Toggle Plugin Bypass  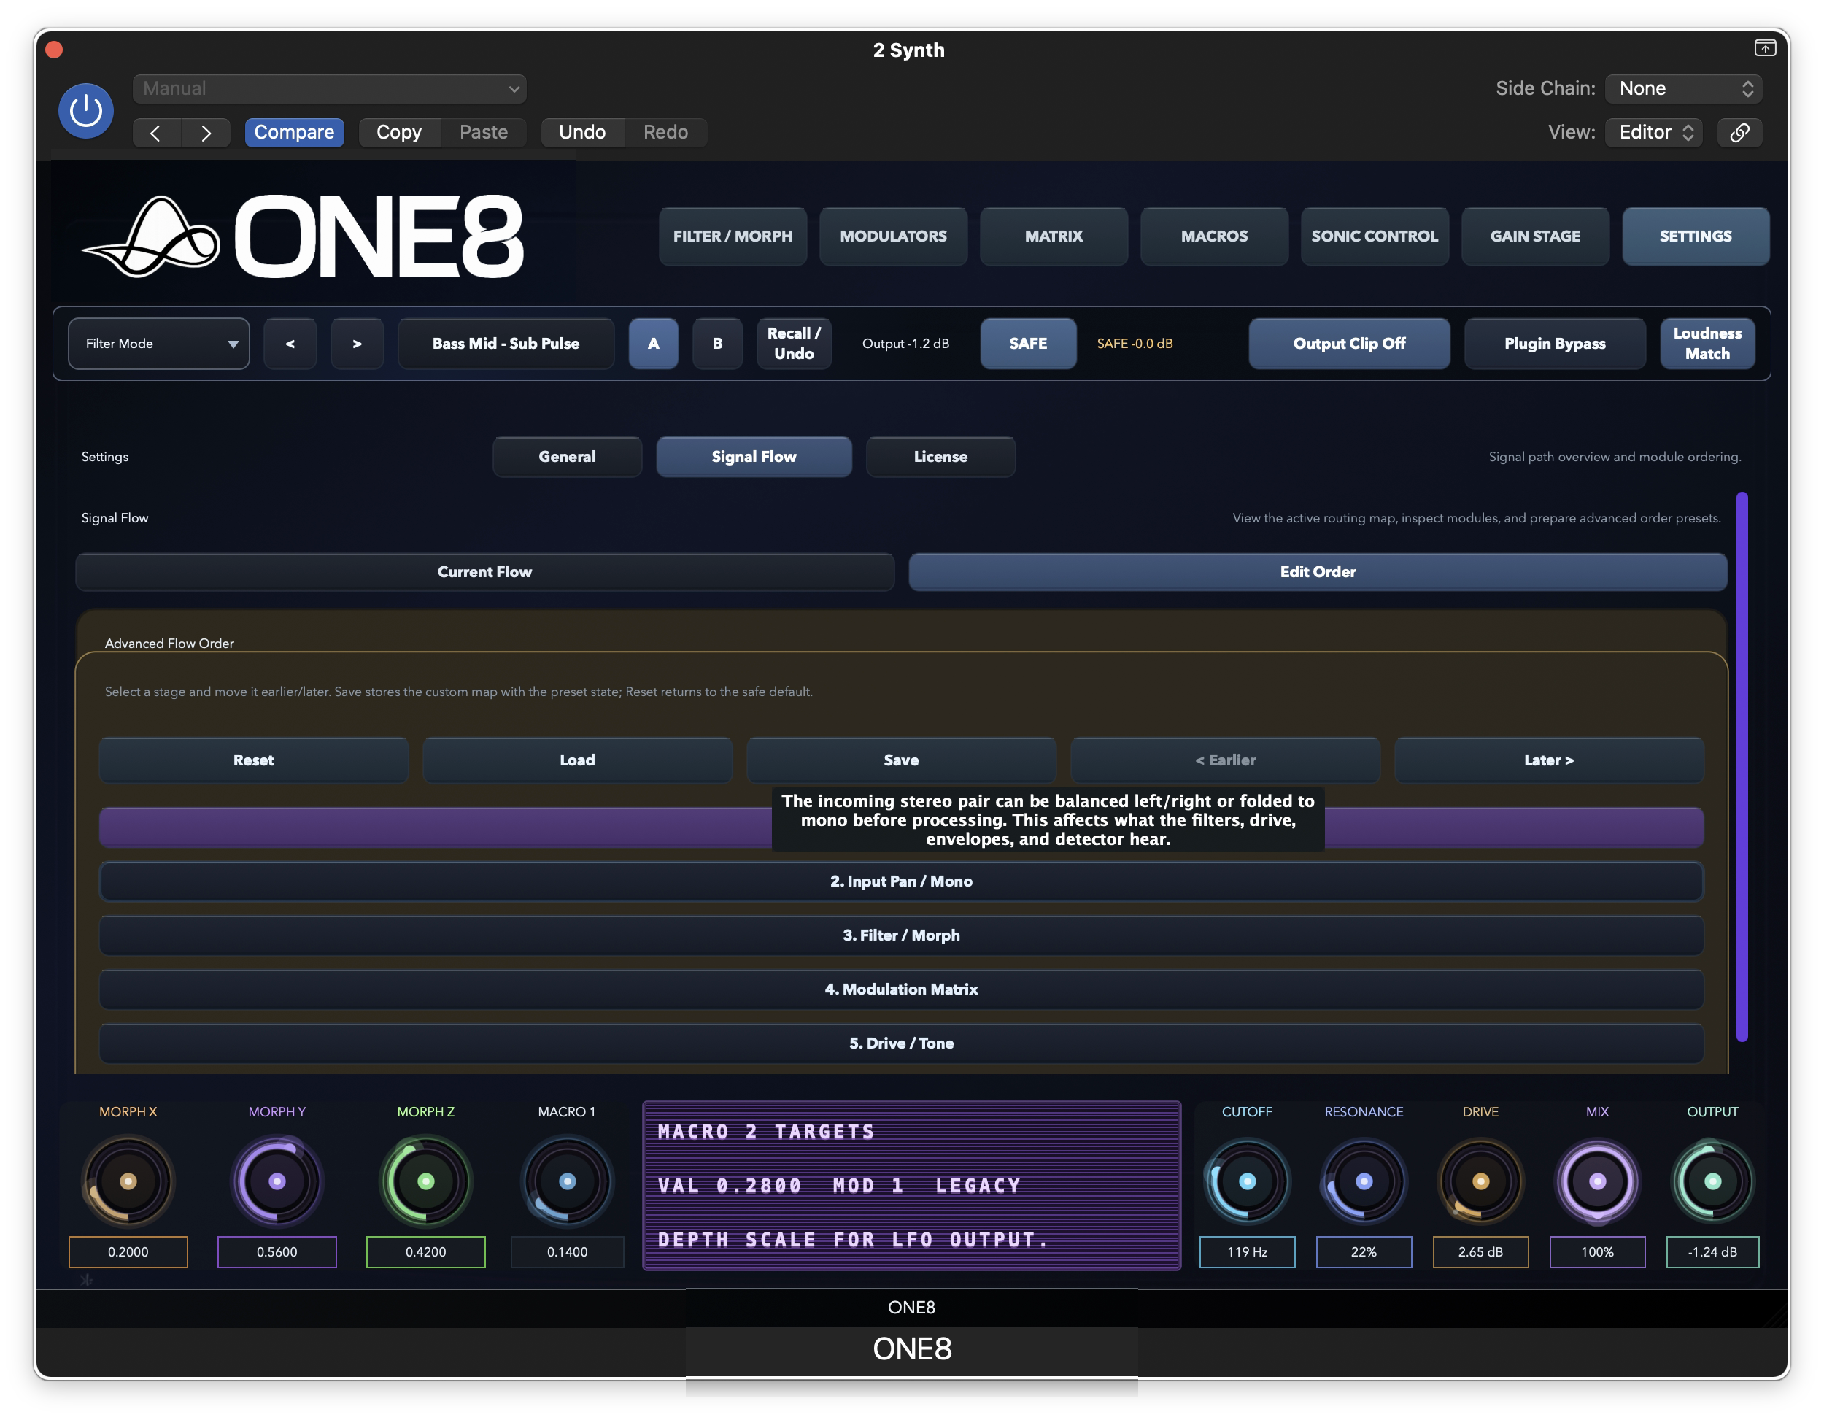click(x=1554, y=343)
